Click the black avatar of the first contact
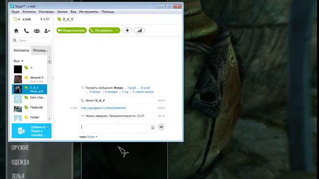This screenshot has width=319, height=179. (x=18, y=69)
